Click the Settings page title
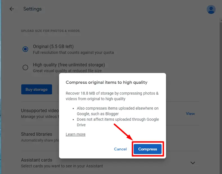The image size is (222, 174). (32, 9)
